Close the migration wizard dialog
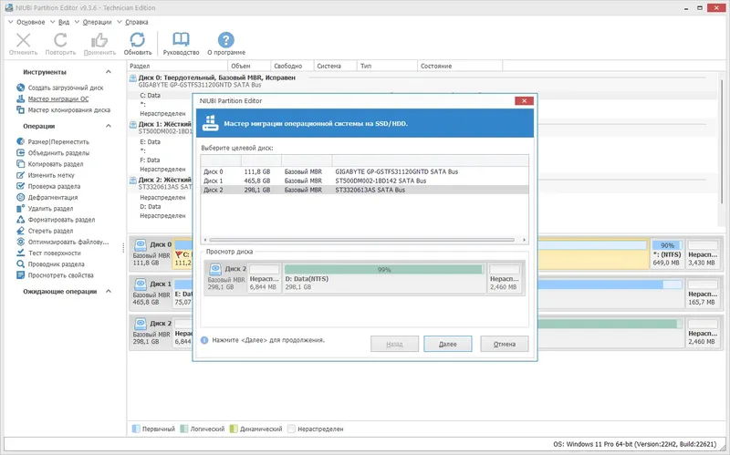The width and height of the screenshot is (730, 455). (x=524, y=100)
